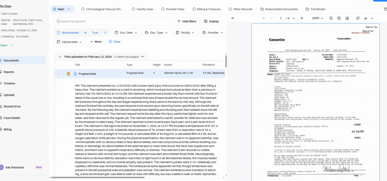
Task: Expand annotation tool options chevron
Action: coord(372,18)
